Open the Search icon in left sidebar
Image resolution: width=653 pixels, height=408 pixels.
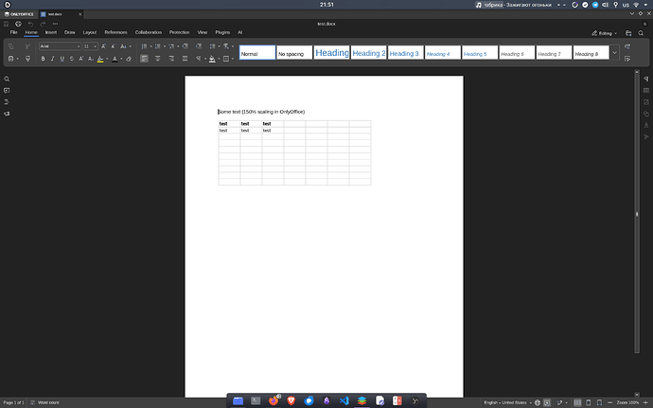7,79
